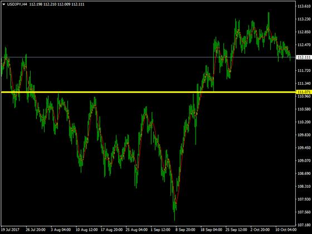The width and height of the screenshot is (312, 234).
Task: Click the 110.200 price scale value
Action: 304,122
